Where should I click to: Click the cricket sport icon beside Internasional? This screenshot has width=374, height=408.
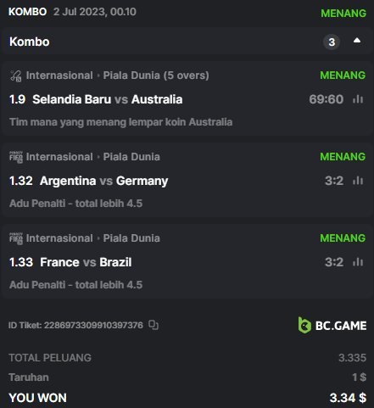15,75
